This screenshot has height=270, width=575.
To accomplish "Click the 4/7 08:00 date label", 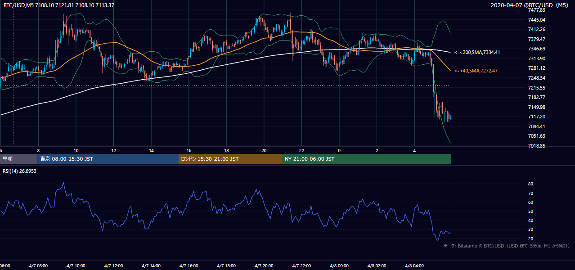I will pos(38,265).
